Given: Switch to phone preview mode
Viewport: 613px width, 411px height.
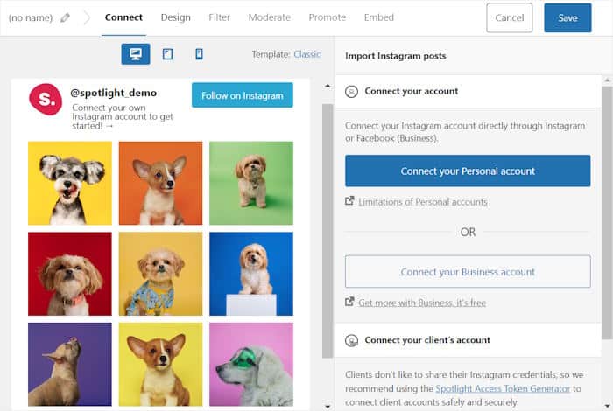Looking at the screenshot, I should [x=199, y=54].
